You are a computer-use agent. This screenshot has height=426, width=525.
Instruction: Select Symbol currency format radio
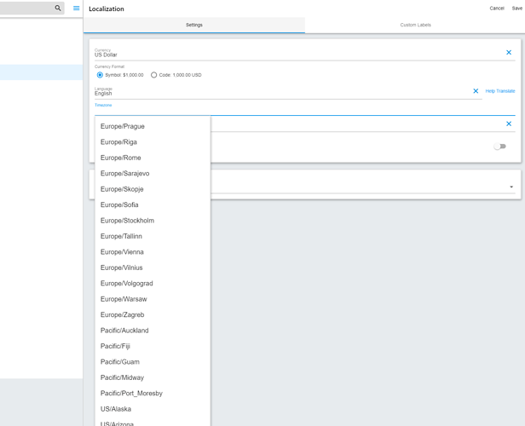click(100, 75)
